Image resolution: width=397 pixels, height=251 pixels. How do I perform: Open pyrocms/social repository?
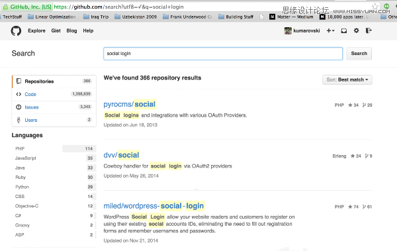130,104
